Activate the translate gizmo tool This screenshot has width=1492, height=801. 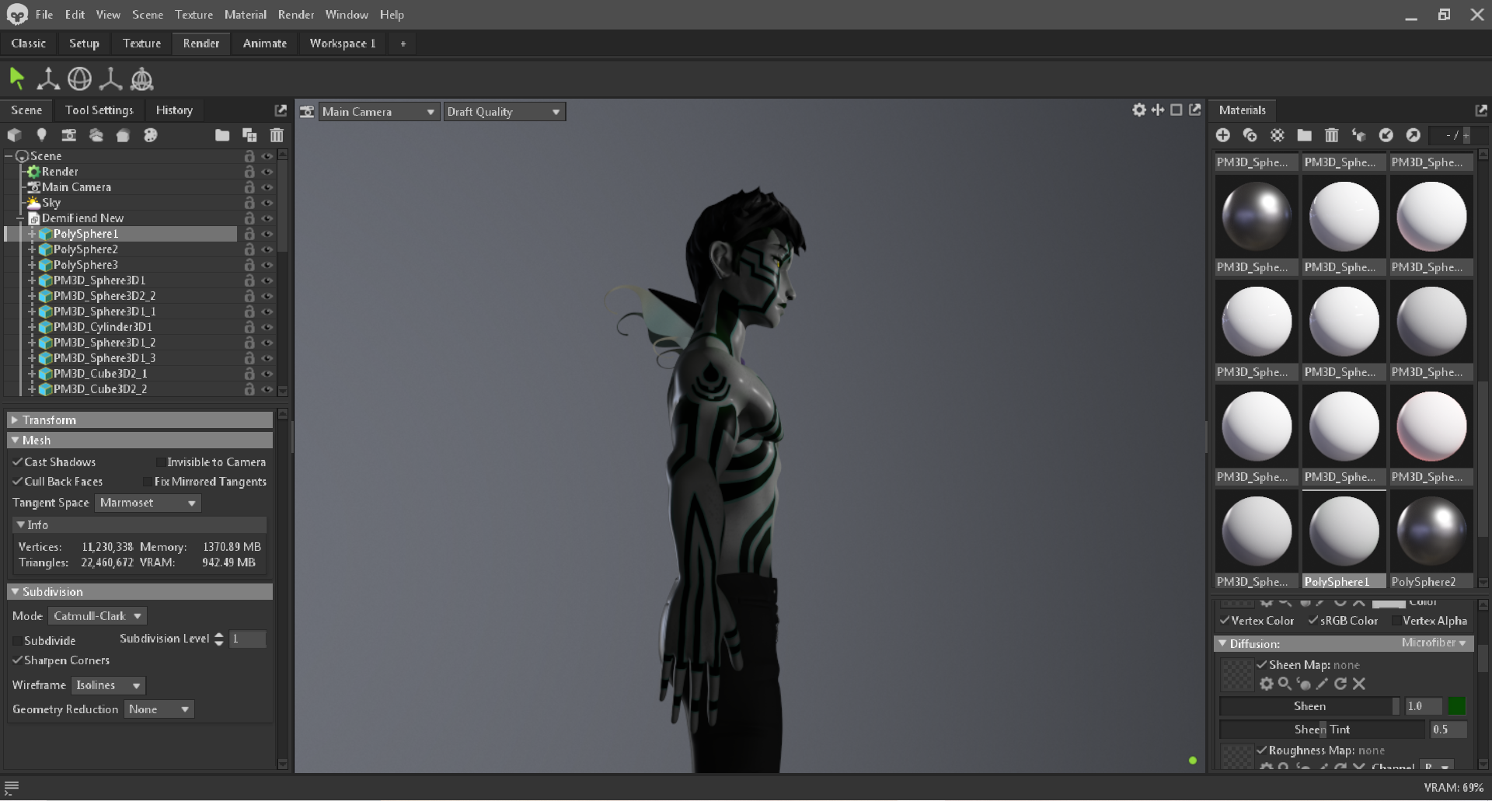[x=48, y=78]
